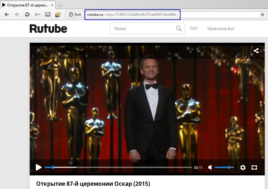Click the magnifier search icon
The width and height of the screenshot is (268, 189).
179,28
